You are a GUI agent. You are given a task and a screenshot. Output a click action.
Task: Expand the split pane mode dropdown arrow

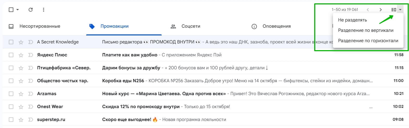pos(400,10)
